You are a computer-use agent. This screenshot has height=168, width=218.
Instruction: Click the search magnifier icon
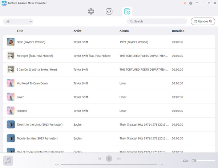(131, 22)
